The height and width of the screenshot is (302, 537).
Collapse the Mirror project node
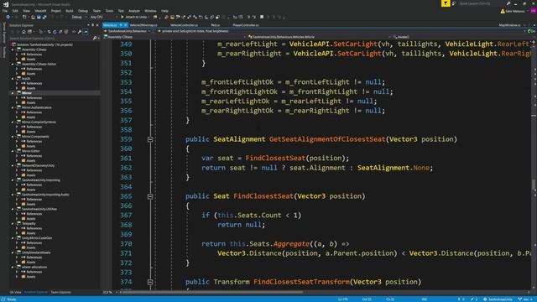(13, 93)
